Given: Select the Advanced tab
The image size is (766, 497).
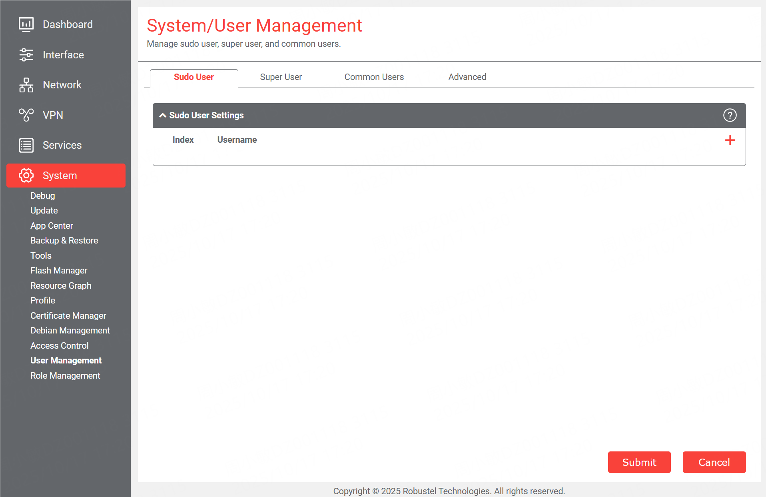Looking at the screenshot, I should [467, 77].
